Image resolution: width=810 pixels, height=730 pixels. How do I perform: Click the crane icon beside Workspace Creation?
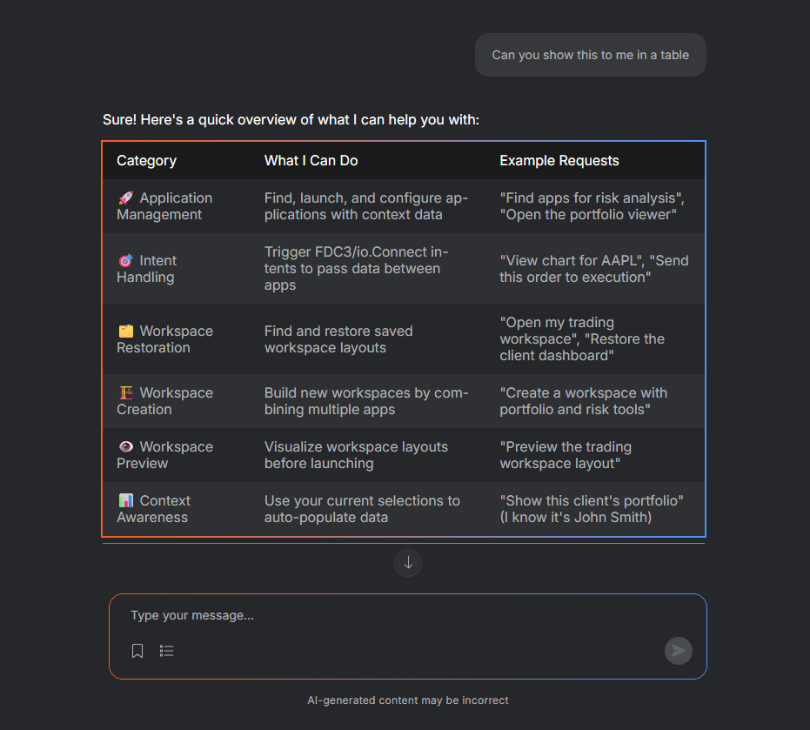(126, 393)
